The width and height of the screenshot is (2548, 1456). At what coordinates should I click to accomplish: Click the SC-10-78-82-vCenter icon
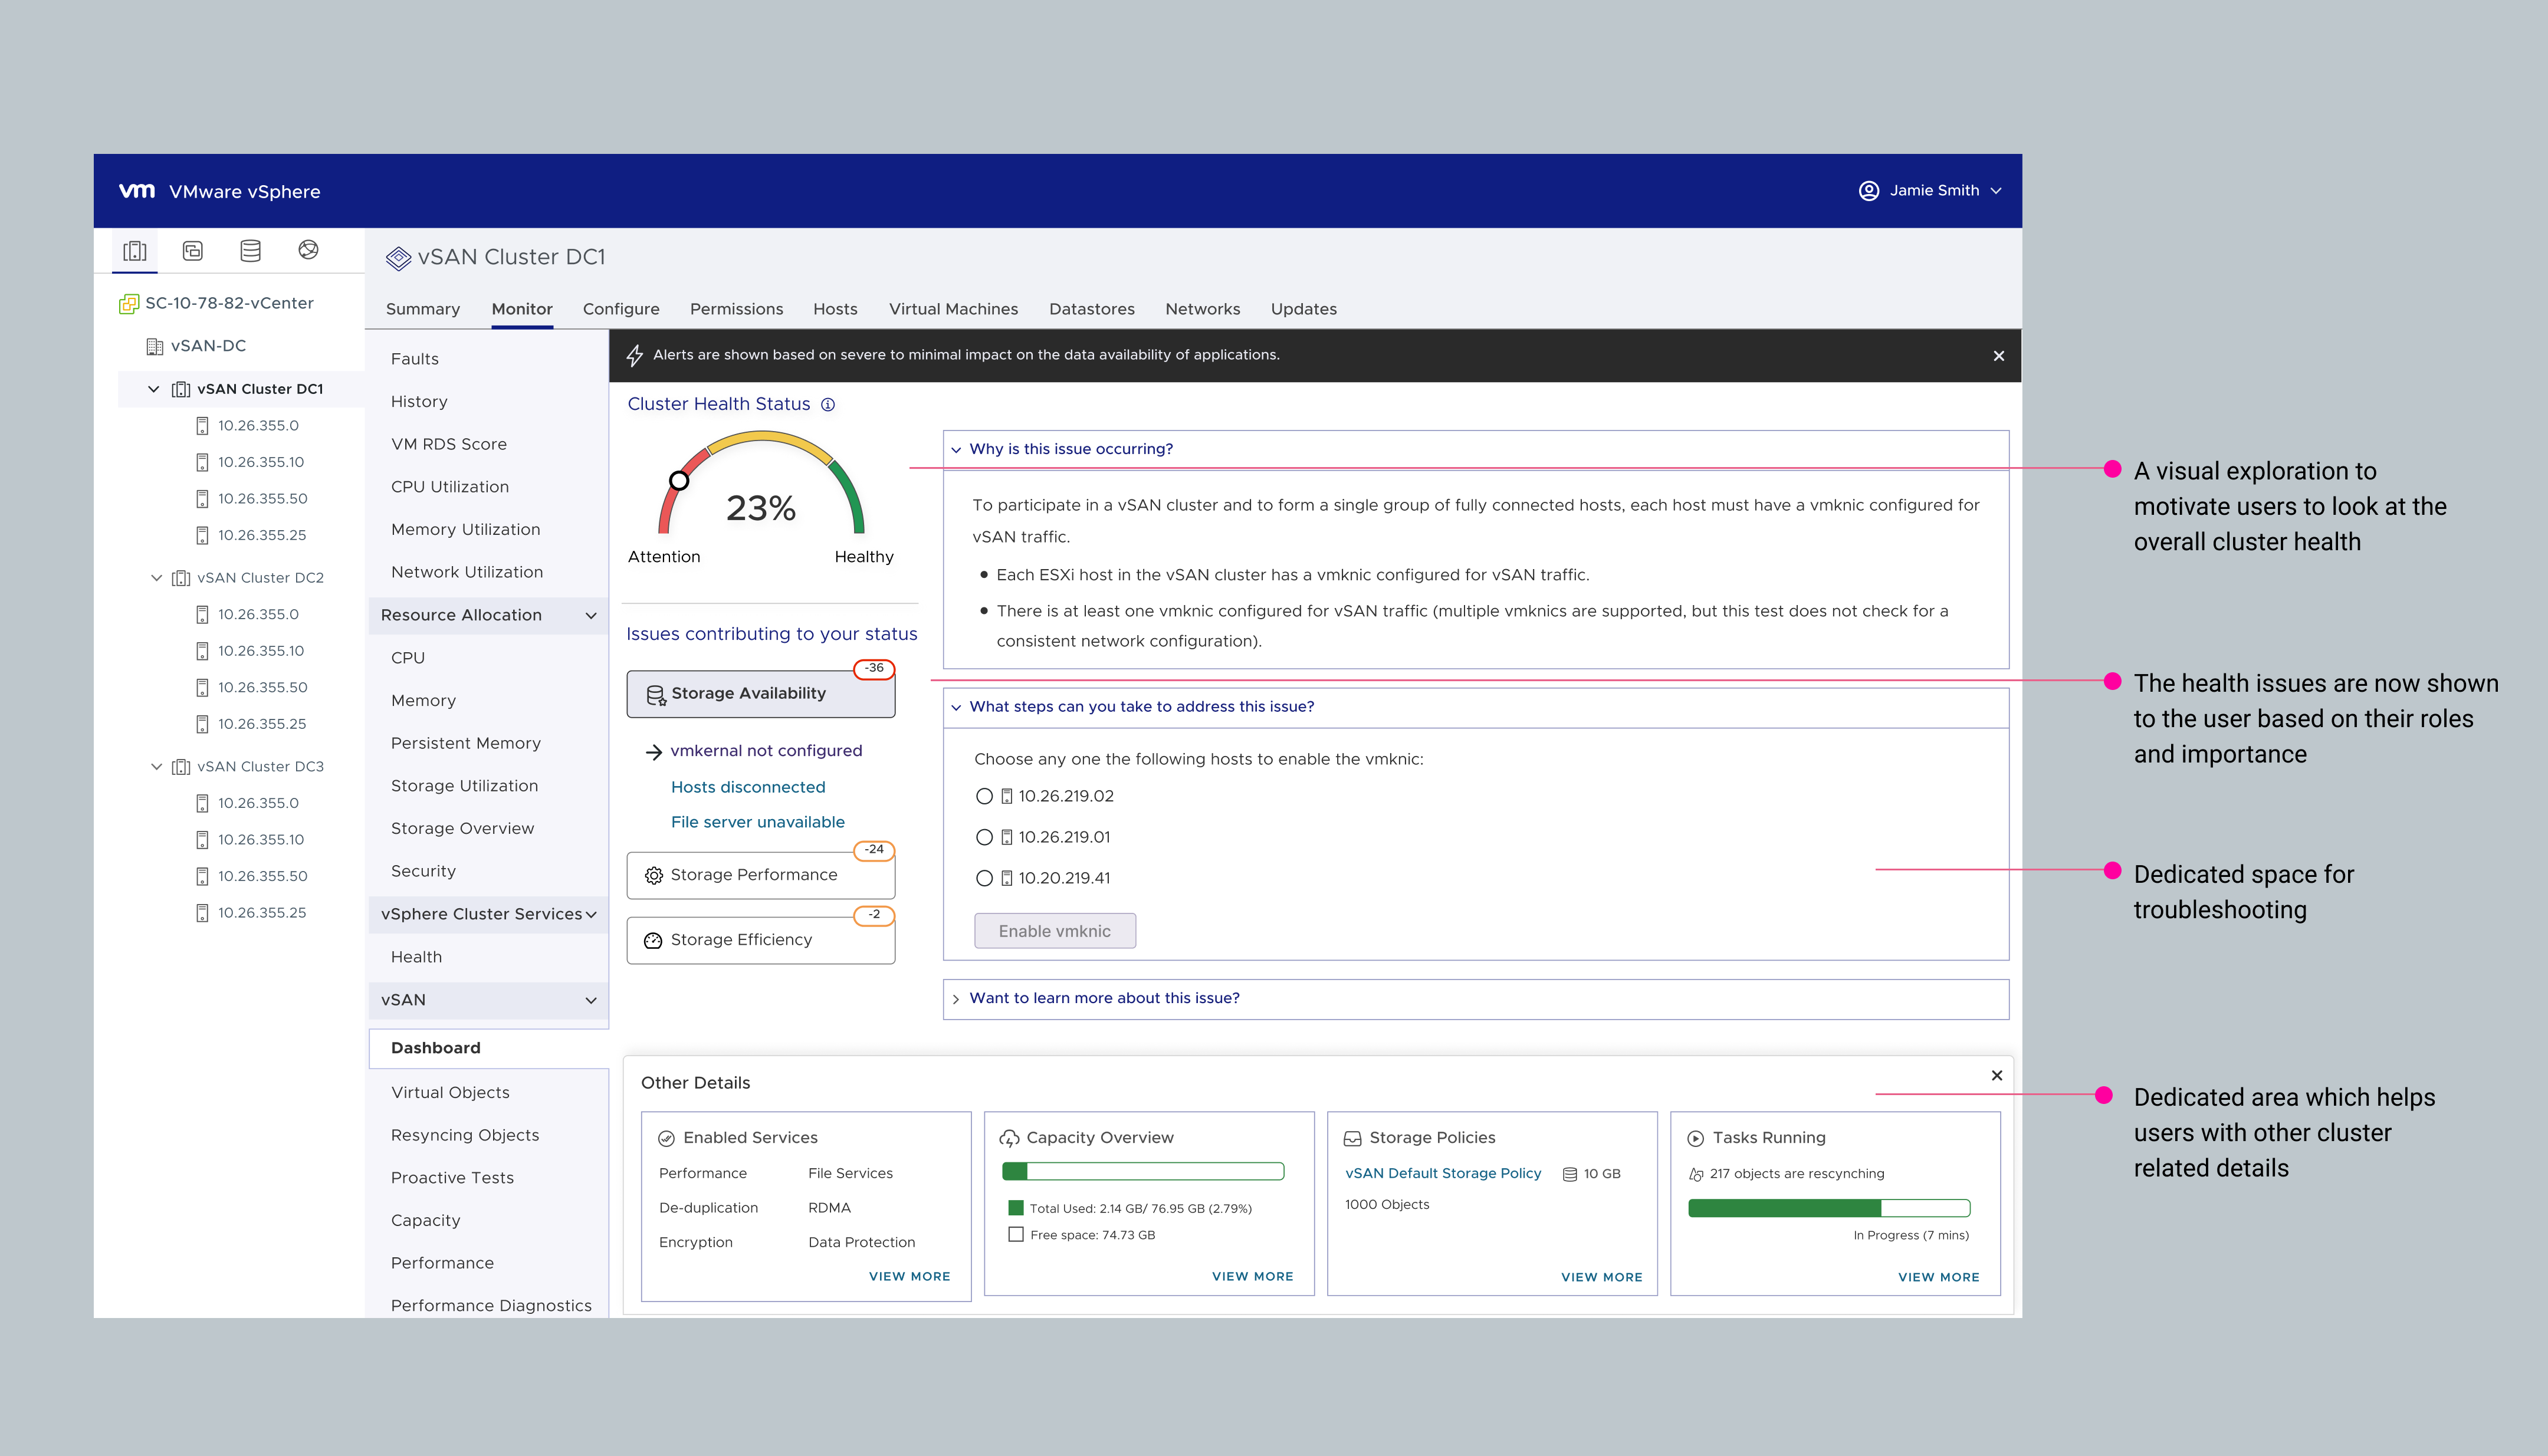coord(129,304)
